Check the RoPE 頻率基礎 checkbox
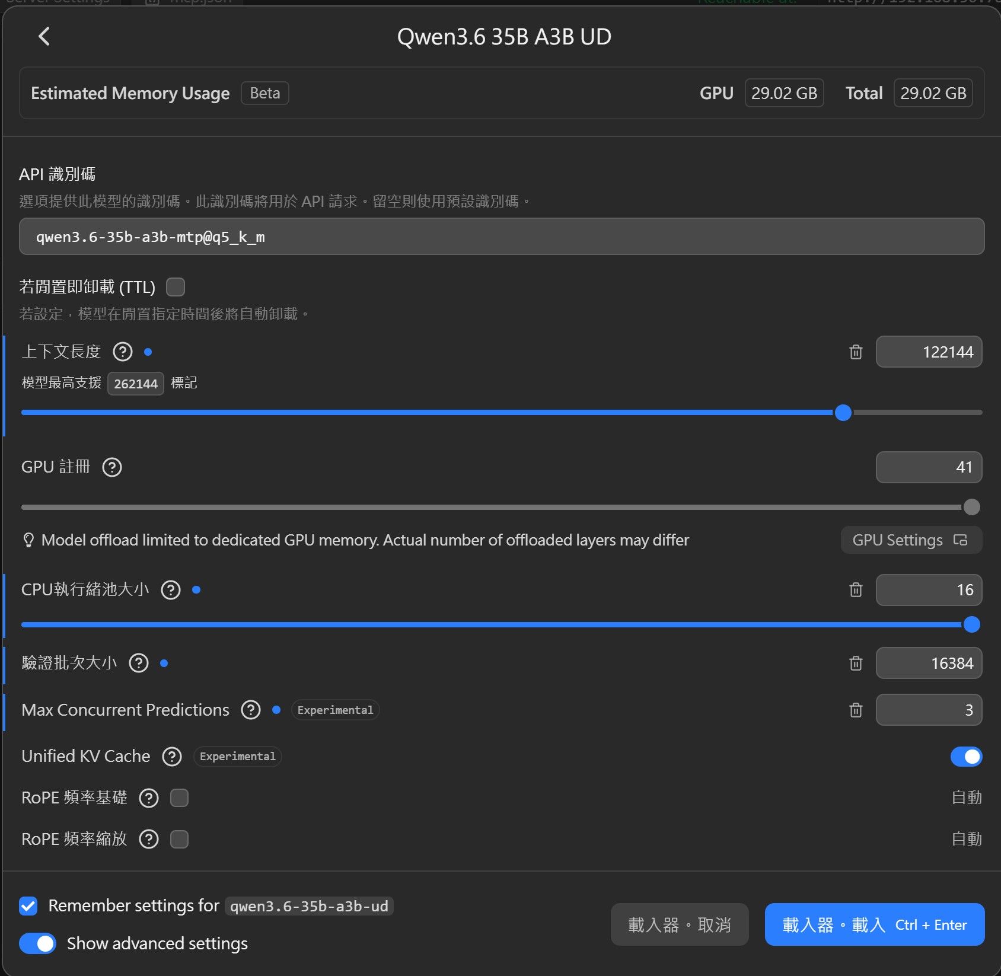This screenshot has height=976, width=1001. tap(179, 798)
